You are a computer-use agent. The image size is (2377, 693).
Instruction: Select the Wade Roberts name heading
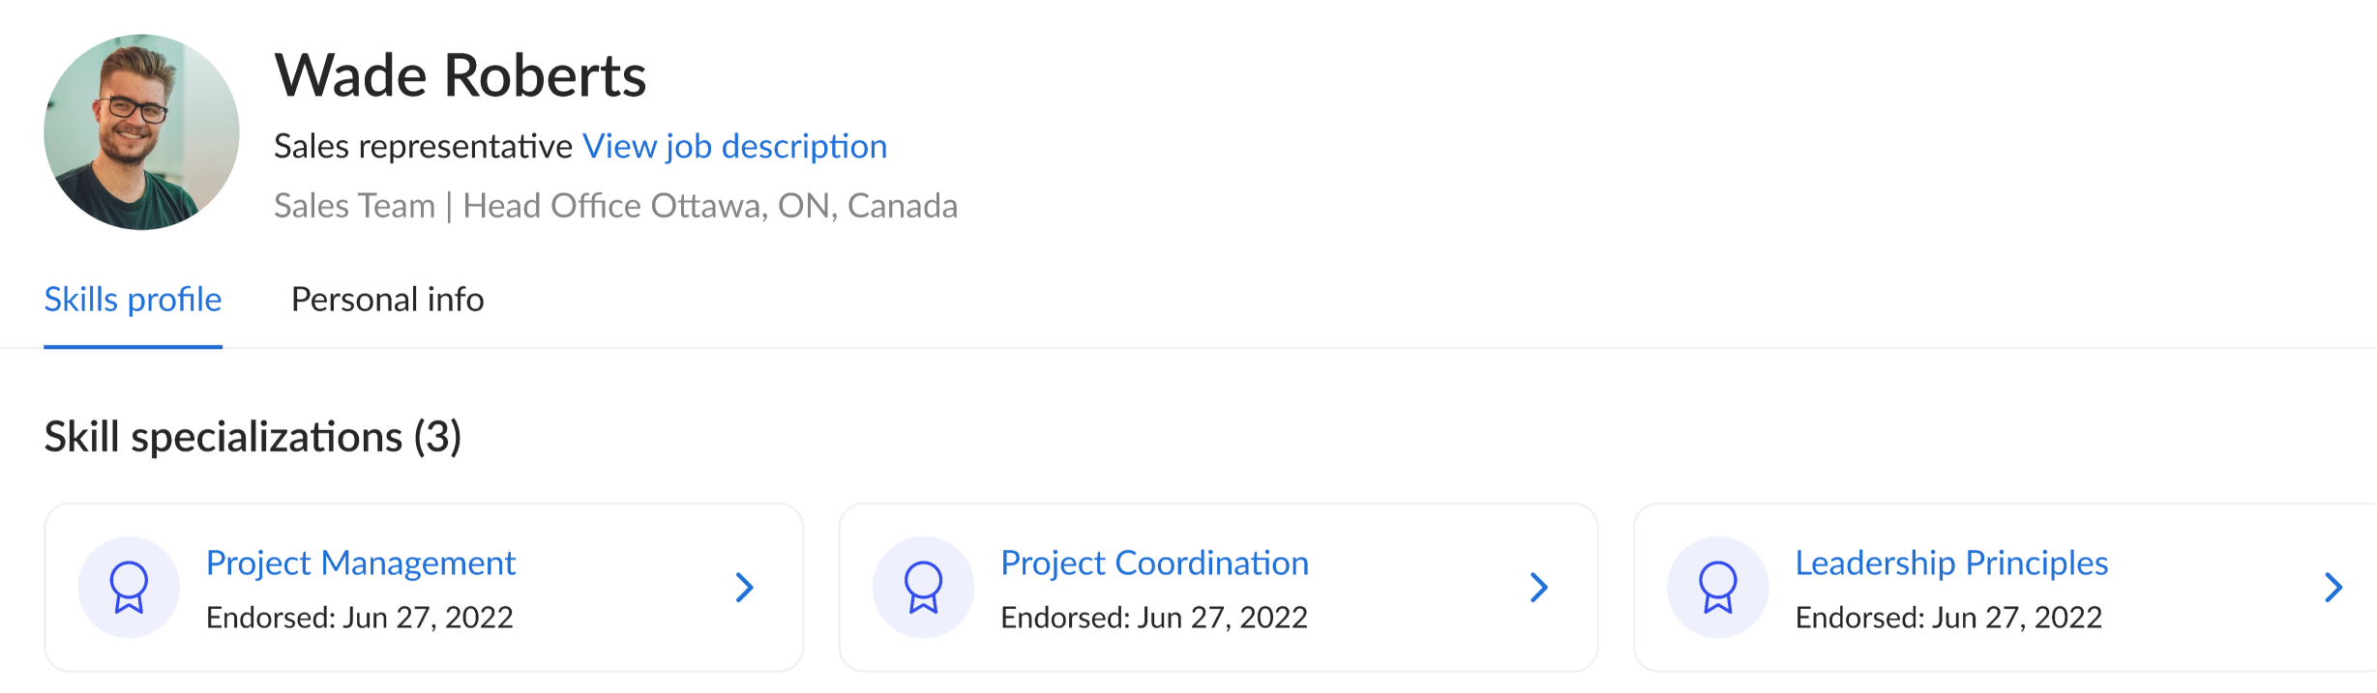461,75
